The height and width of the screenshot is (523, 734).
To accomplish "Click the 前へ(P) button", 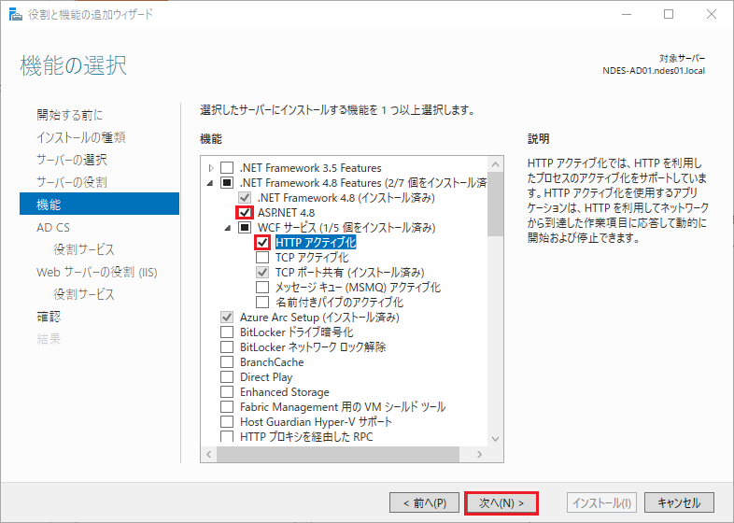I will click(x=425, y=502).
